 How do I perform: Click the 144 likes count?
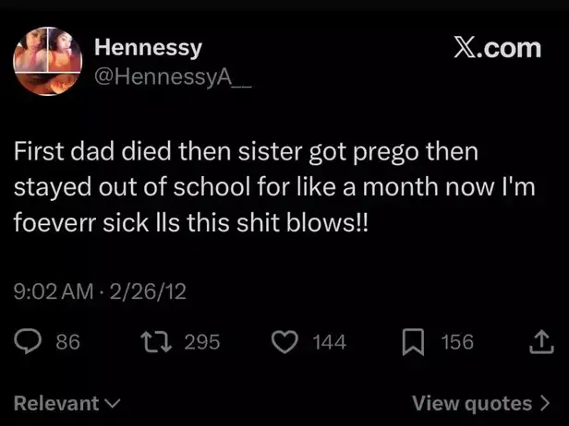point(329,342)
